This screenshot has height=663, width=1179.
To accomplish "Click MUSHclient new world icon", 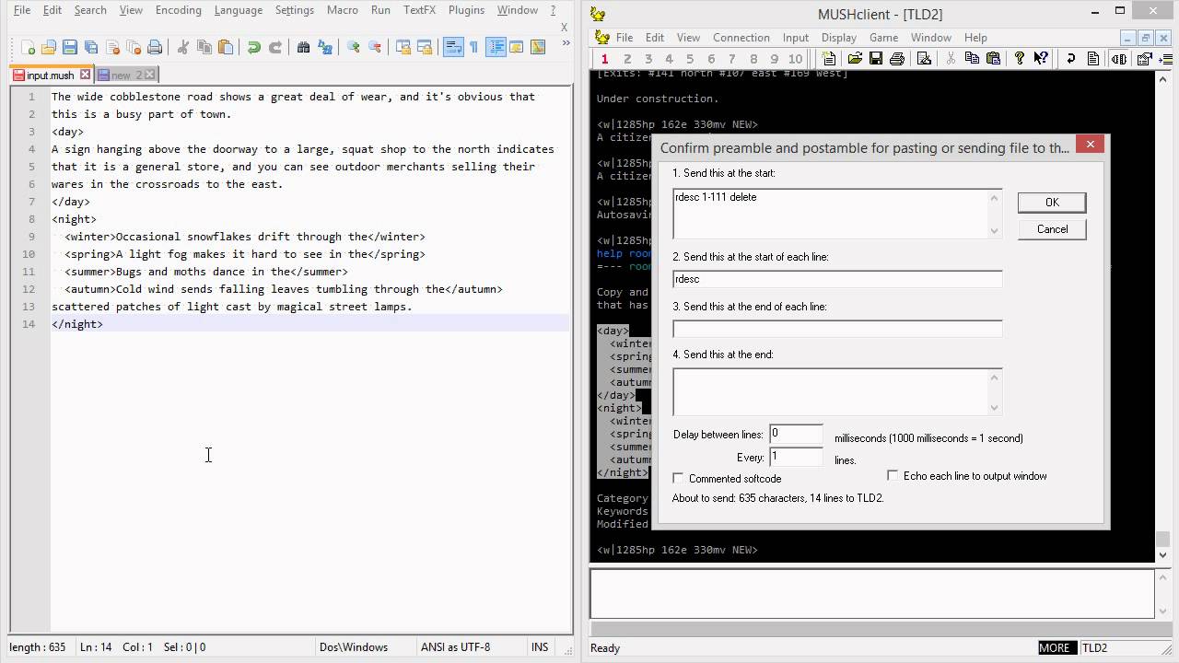I will pyautogui.click(x=830, y=59).
